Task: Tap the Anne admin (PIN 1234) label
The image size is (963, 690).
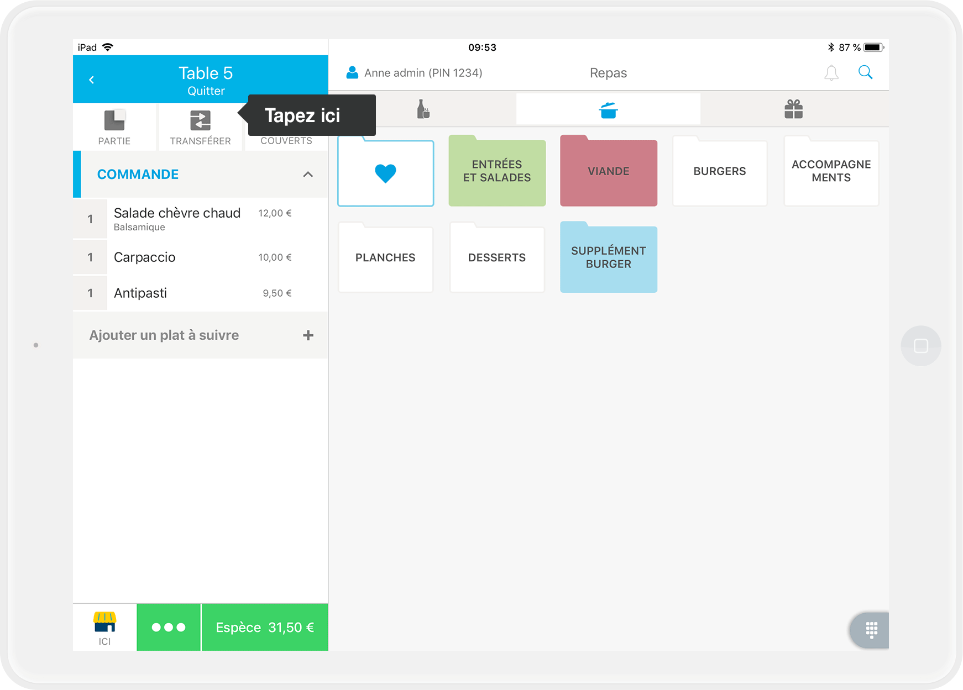Action: (x=423, y=73)
